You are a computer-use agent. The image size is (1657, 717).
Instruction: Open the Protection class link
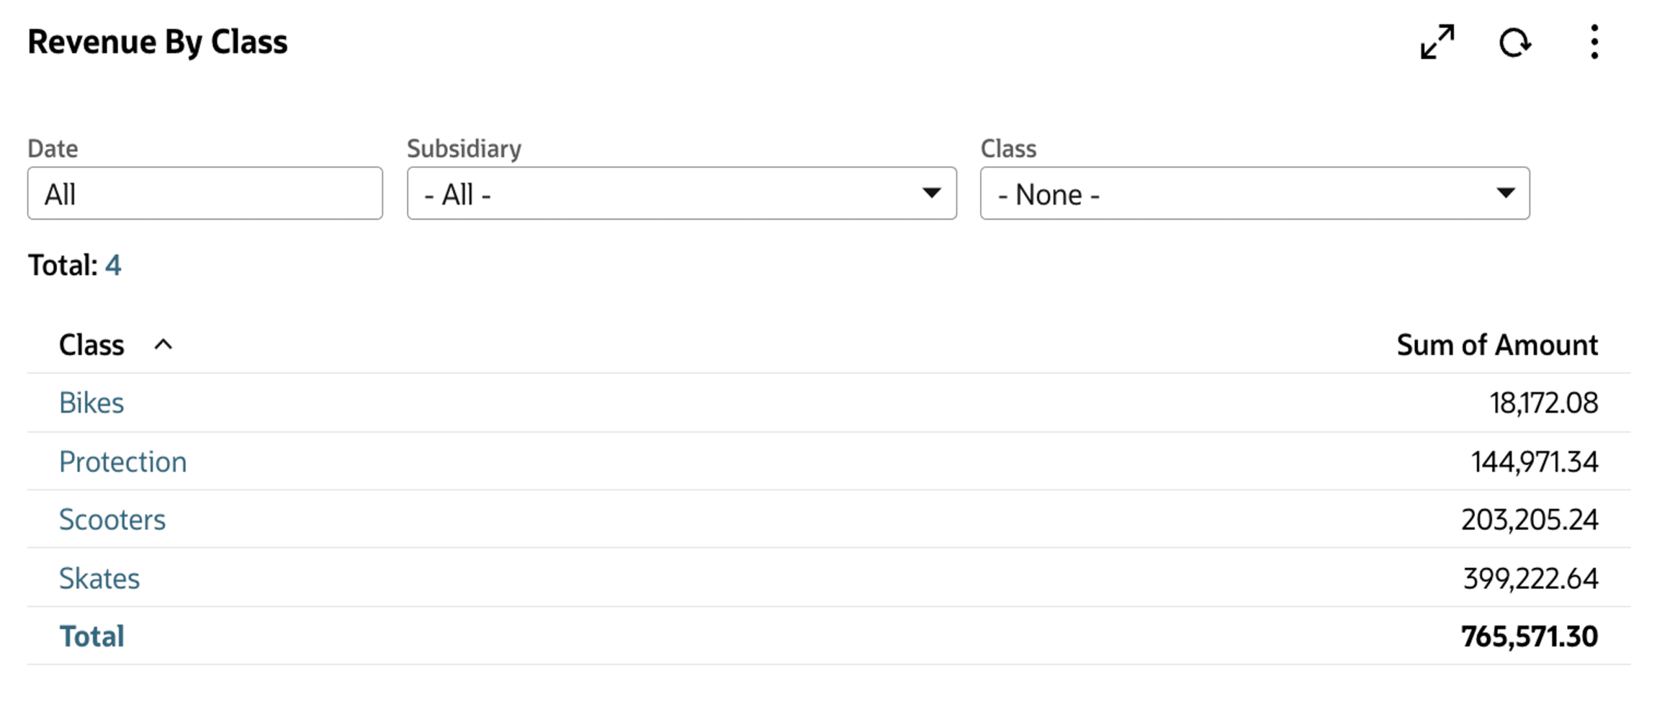(x=123, y=462)
